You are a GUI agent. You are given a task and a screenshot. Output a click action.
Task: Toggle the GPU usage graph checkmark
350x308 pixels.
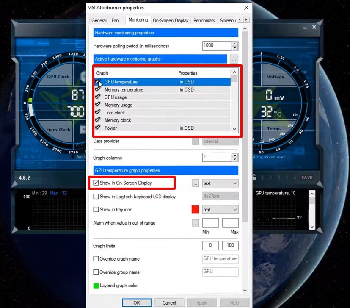tap(98, 97)
